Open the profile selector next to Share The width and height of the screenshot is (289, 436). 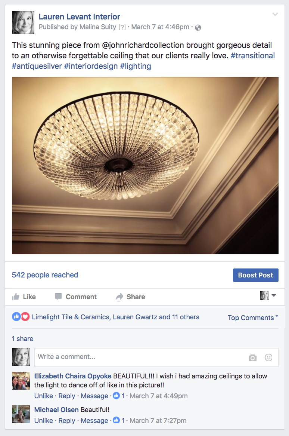268,295
